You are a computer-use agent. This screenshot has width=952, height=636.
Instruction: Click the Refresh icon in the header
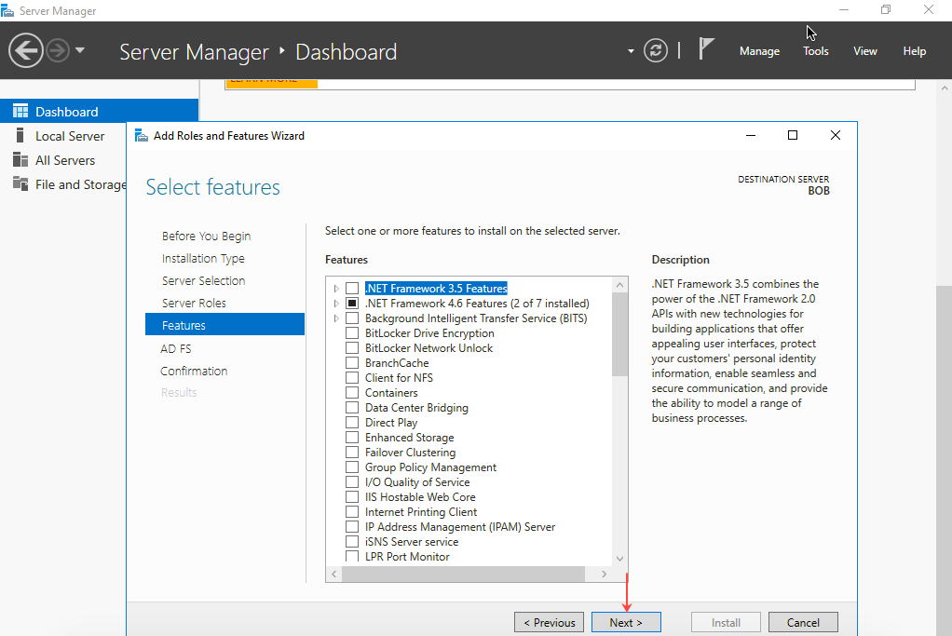click(655, 50)
